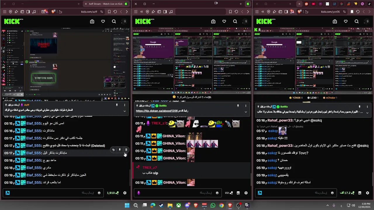This screenshot has width=374, height=210.
Task: Reply to the highlighted Elaf_555 message
Action: tap(113, 150)
